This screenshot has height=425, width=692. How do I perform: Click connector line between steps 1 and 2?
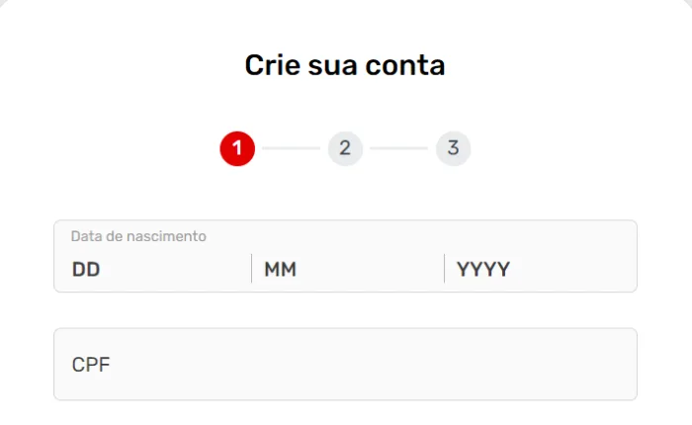(x=291, y=148)
